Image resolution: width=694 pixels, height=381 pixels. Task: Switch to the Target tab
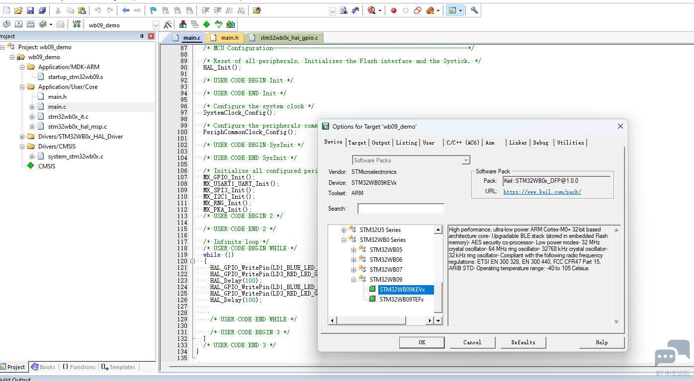(x=357, y=143)
